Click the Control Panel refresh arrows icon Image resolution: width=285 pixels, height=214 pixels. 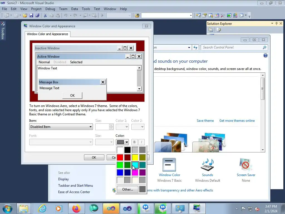coord(195,47)
